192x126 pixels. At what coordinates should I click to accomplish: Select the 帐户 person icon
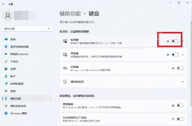pos(6,76)
